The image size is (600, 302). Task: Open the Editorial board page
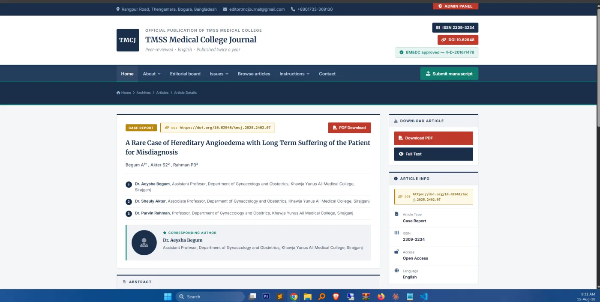tap(185, 74)
